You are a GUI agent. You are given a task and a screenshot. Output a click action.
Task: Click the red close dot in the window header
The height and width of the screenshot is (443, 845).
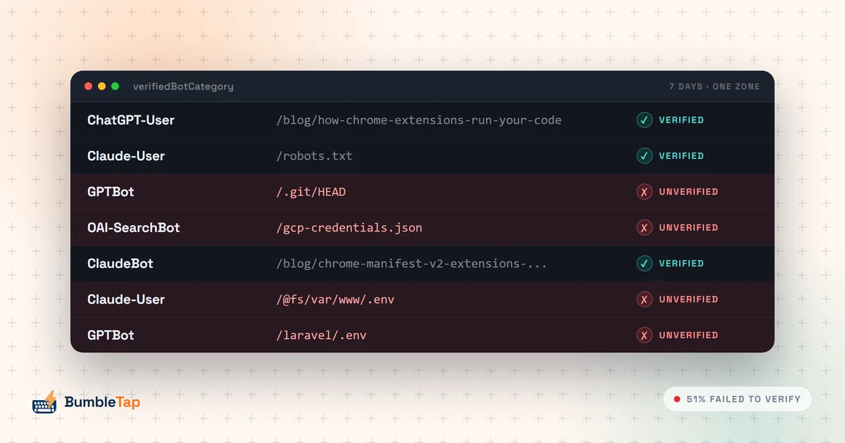tap(89, 86)
